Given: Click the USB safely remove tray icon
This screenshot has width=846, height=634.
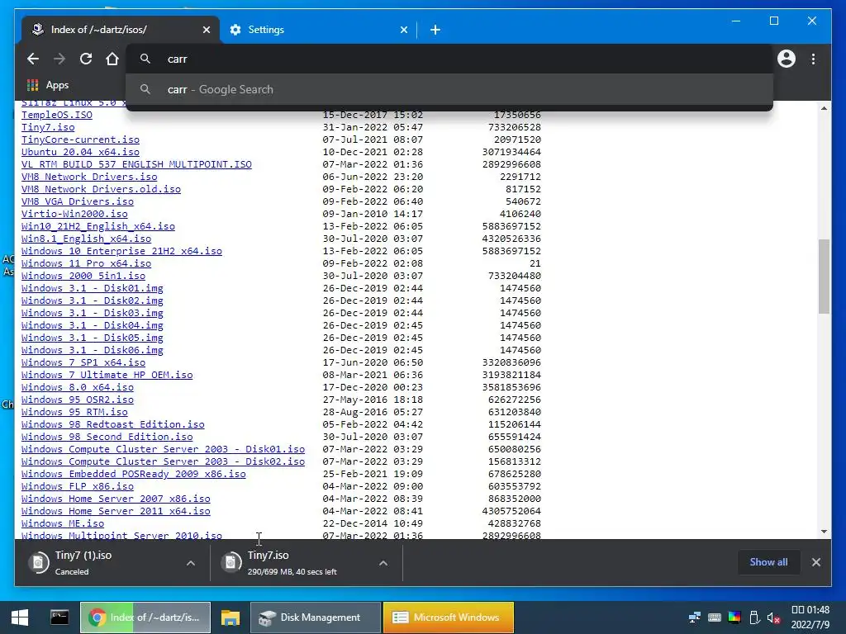Looking at the screenshot, I should tap(754, 617).
